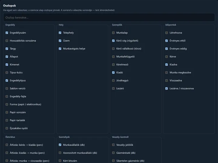
Task: Deselect the Kimenet checkbox
Action: pos(7,65)
